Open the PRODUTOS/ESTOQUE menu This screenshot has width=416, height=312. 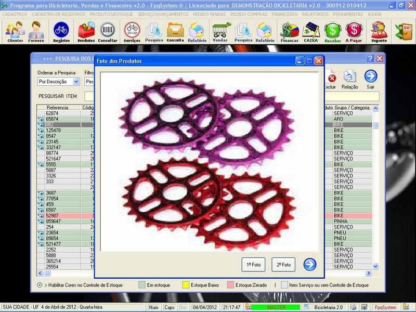pos(111,15)
